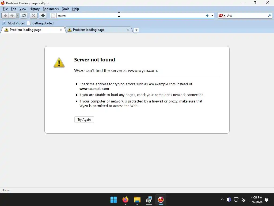Open Microsoft Teams tray icon
The height and width of the screenshot is (206, 274).
pyautogui.click(x=229, y=200)
